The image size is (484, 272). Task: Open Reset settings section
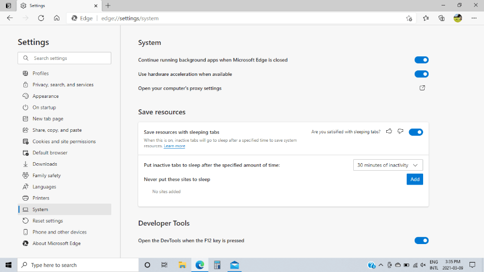pos(64,221)
